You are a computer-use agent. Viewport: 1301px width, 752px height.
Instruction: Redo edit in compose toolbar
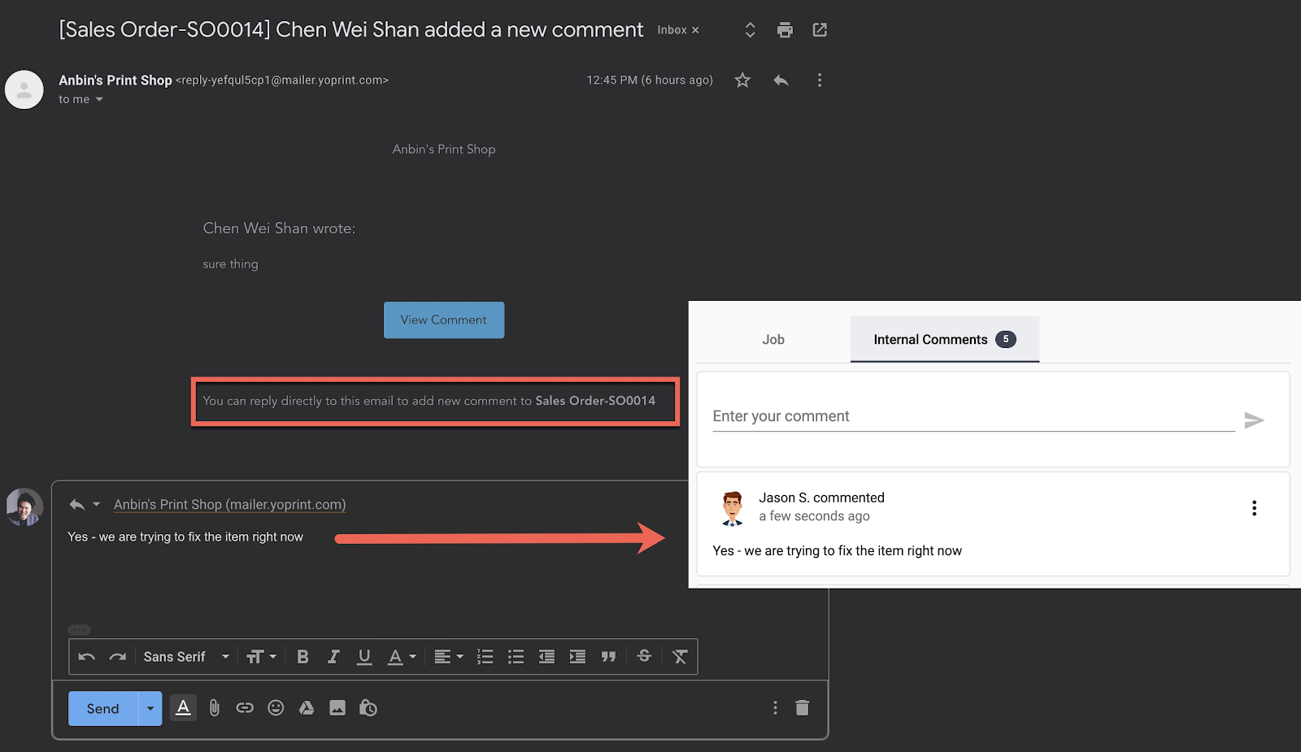click(118, 657)
